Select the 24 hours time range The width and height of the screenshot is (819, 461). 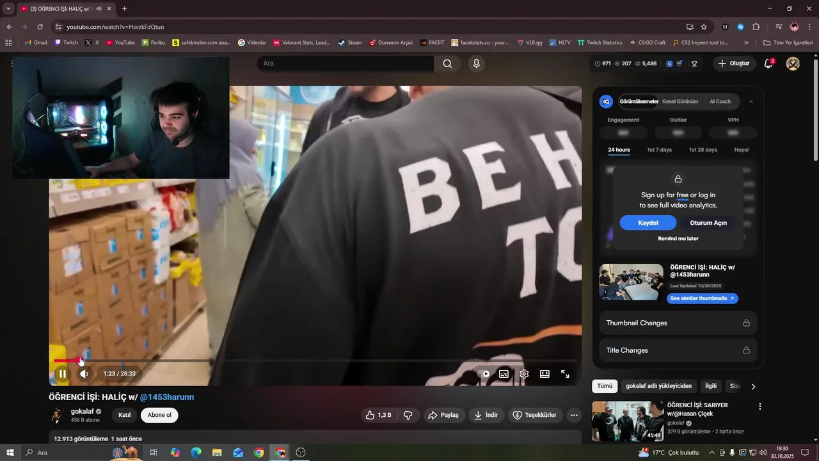619,150
